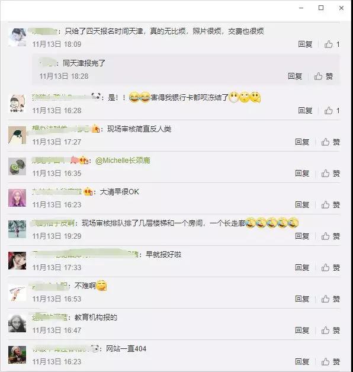This screenshot has width=353, height=372.
Task: Open paper airplane avatar profile
Action: pyautogui.click(x=17, y=292)
